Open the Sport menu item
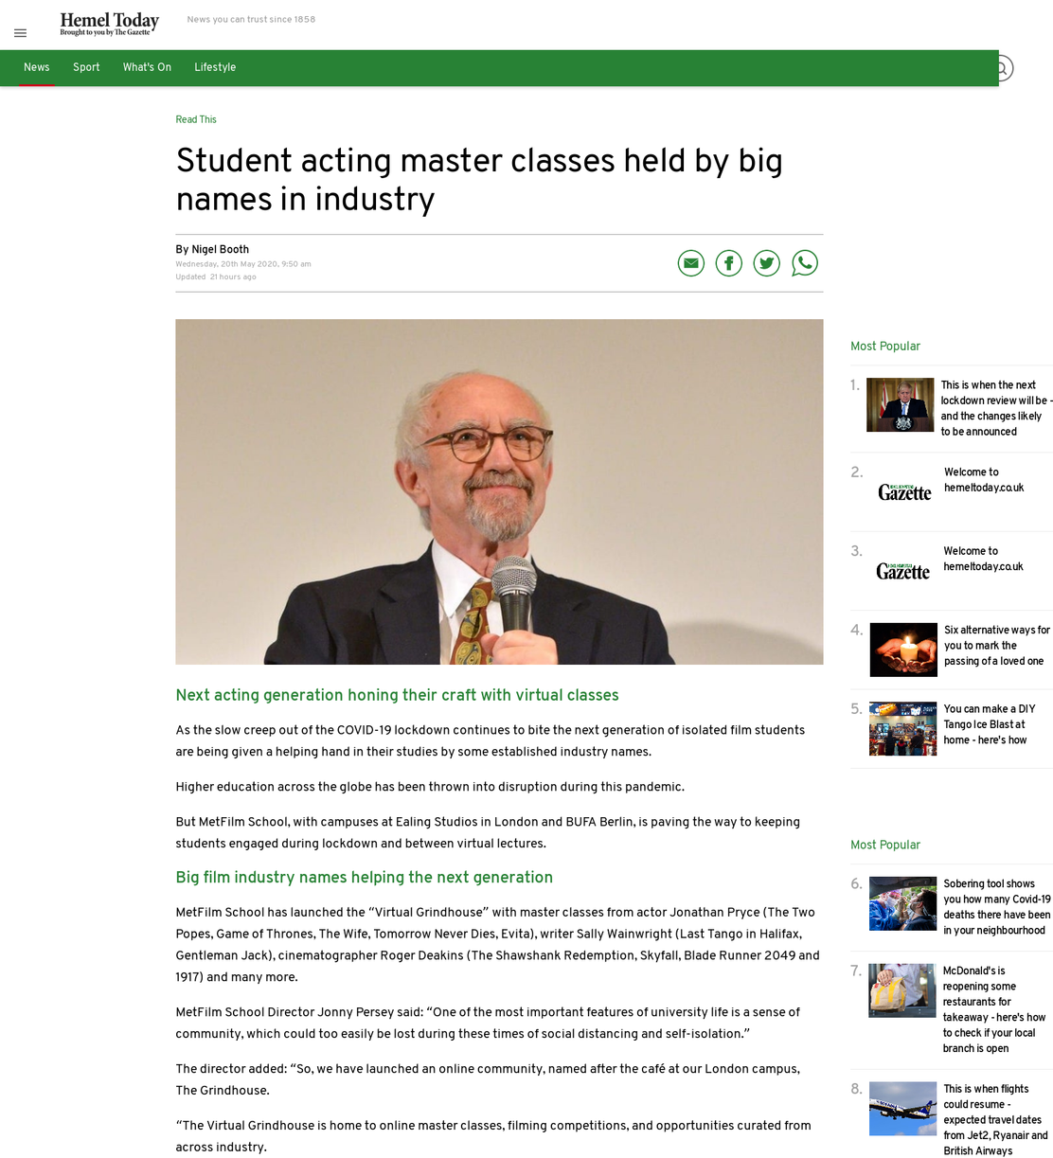Image resolution: width=1053 pixels, height=1158 pixels. [x=86, y=67]
